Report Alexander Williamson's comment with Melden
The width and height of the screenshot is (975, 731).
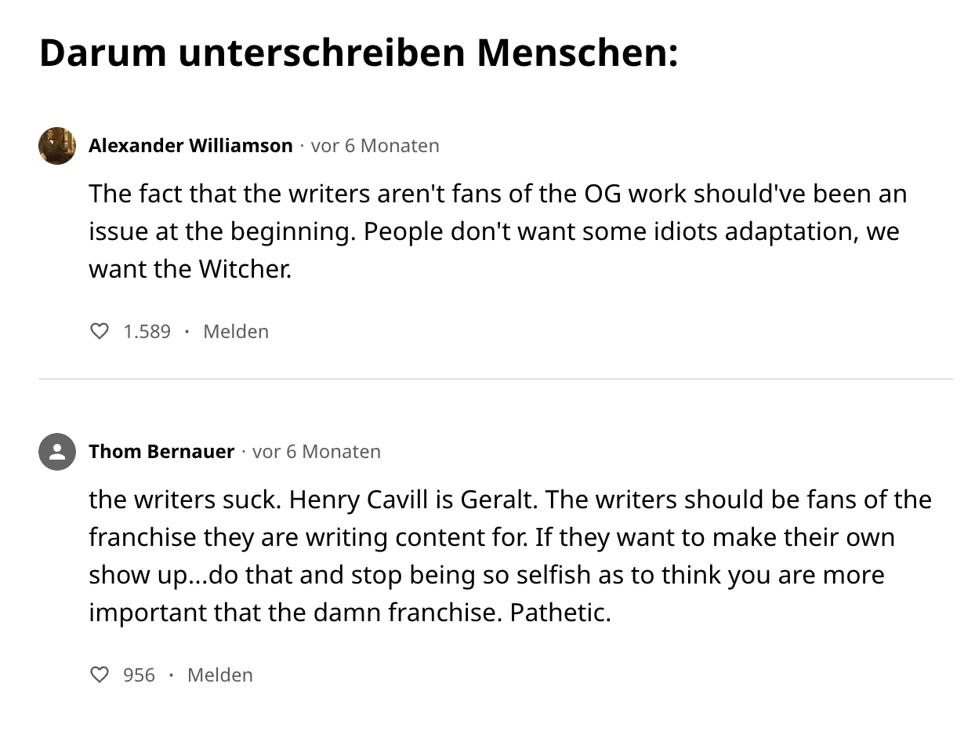(235, 332)
